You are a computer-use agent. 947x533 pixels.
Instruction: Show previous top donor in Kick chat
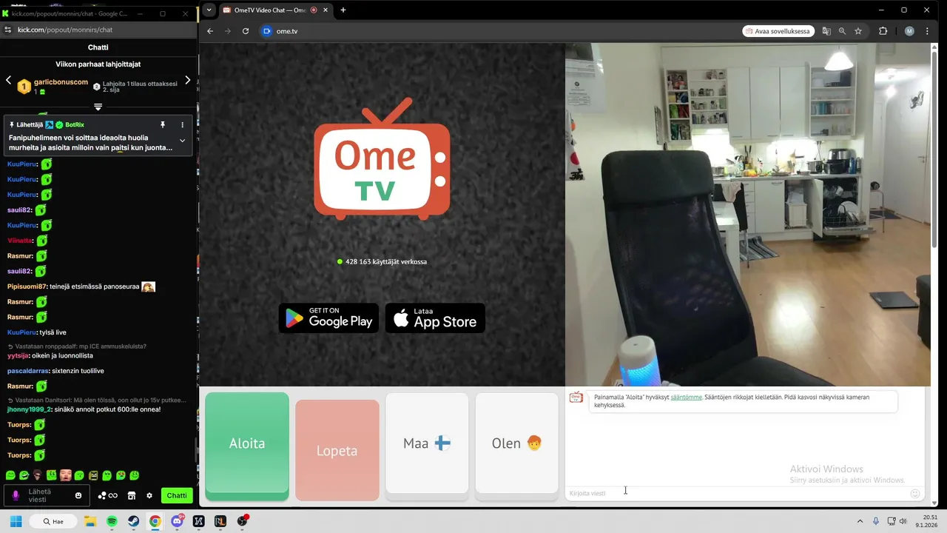pos(8,80)
